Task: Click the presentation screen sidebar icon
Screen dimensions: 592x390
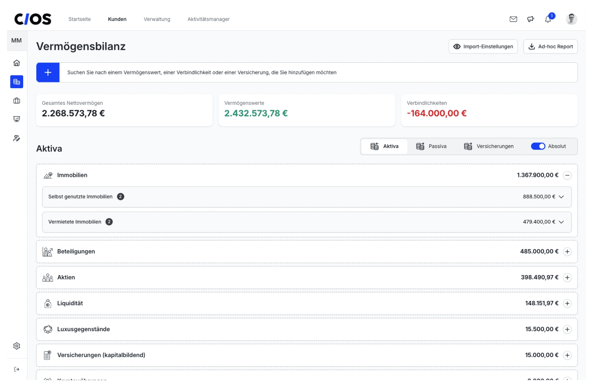Action: pyautogui.click(x=17, y=119)
